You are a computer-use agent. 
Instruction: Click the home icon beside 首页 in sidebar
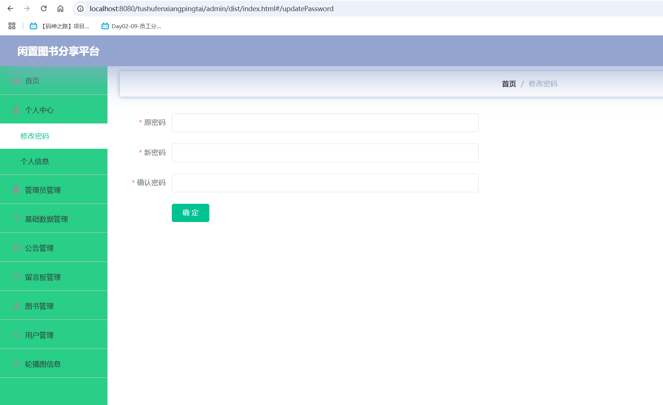pyautogui.click(x=16, y=81)
